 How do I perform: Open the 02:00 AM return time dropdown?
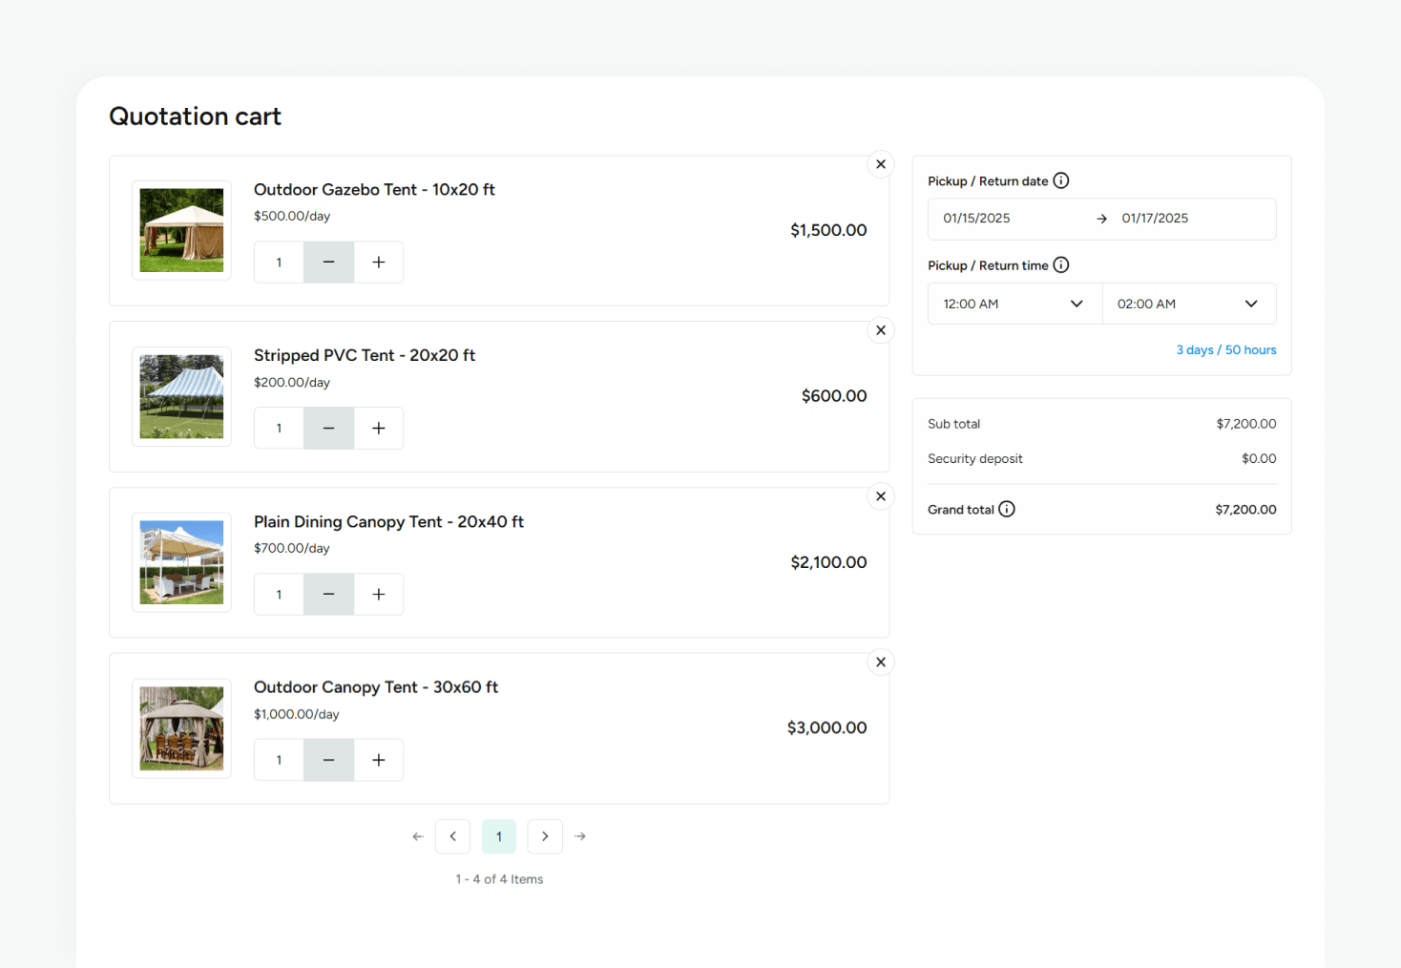click(1189, 304)
